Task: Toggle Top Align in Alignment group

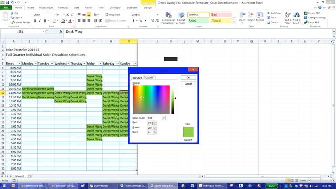Action: [79, 15]
